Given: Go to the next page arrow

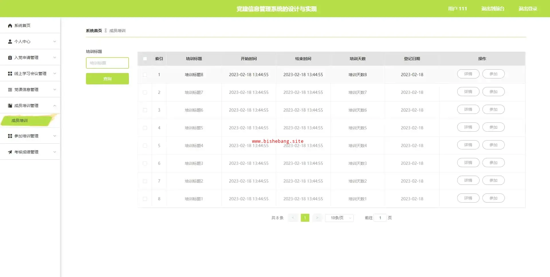Looking at the screenshot, I should click(x=317, y=218).
